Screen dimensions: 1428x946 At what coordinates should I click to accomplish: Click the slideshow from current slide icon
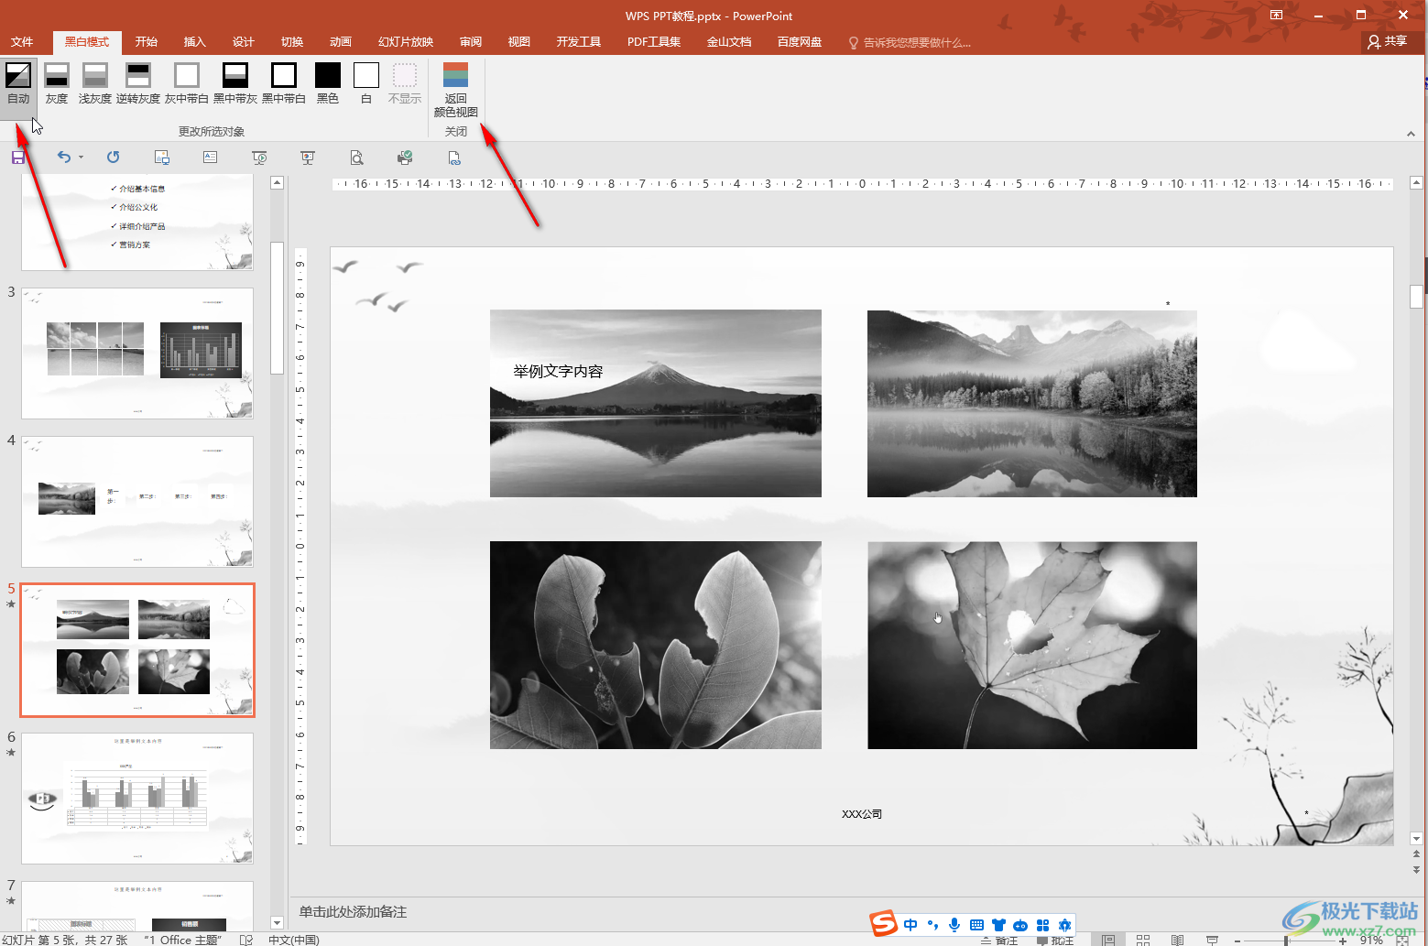(308, 158)
